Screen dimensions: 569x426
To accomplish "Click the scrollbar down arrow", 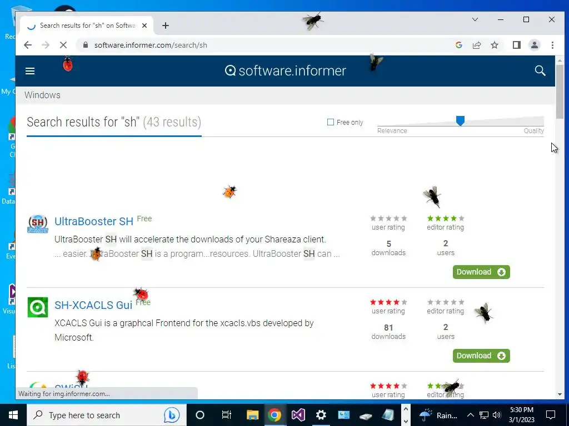I will click(x=560, y=394).
